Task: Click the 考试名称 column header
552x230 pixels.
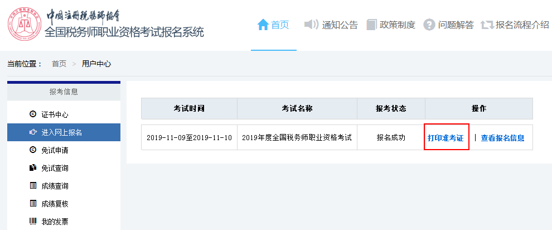Action: point(297,109)
